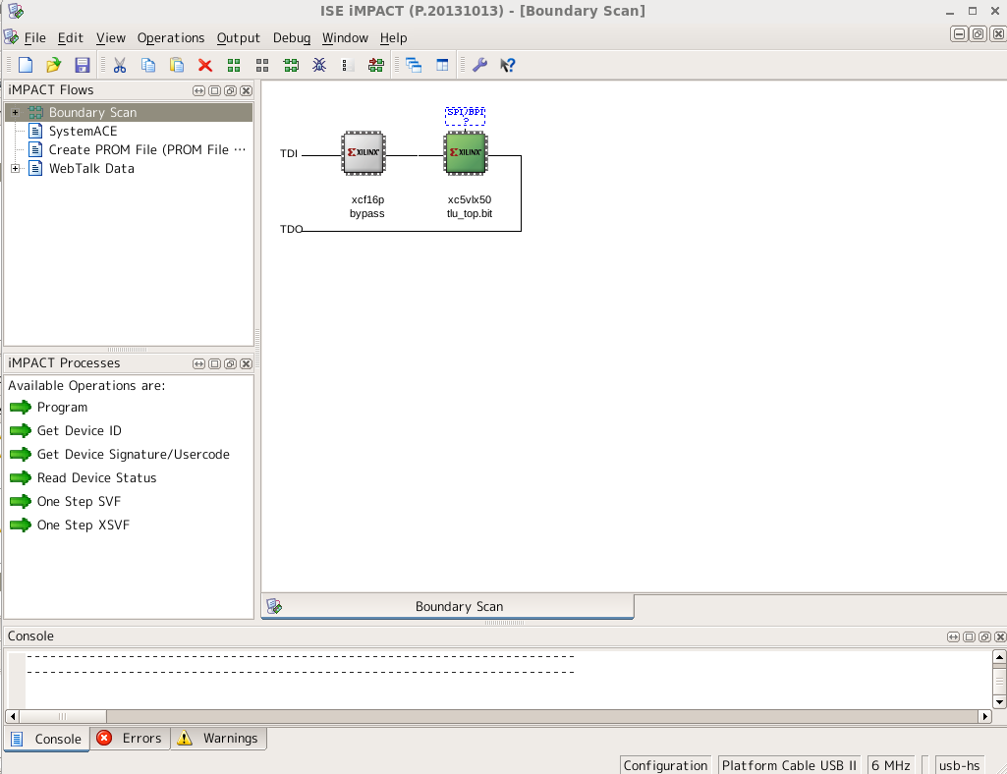Open the Window menu
The image size is (1007, 774).
(x=345, y=38)
